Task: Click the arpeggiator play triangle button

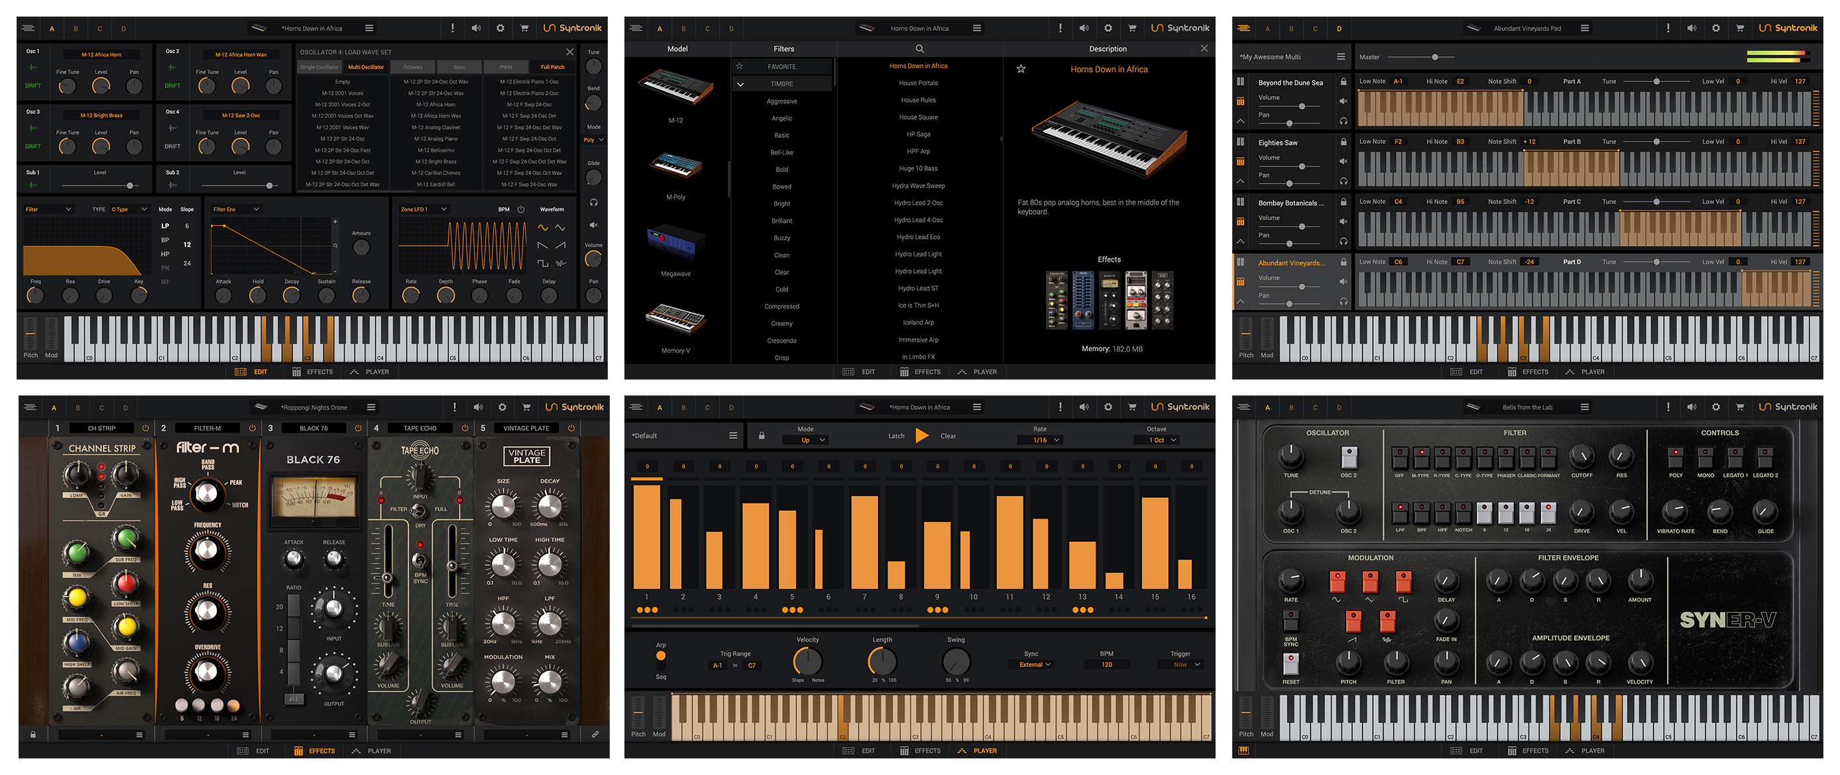Action: [x=922, y=435]
